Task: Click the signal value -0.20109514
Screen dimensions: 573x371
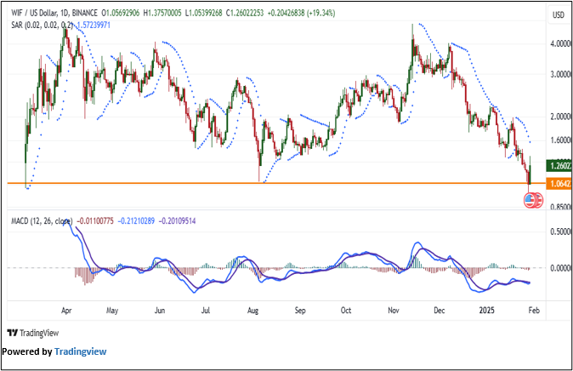Action: (177, 221)
